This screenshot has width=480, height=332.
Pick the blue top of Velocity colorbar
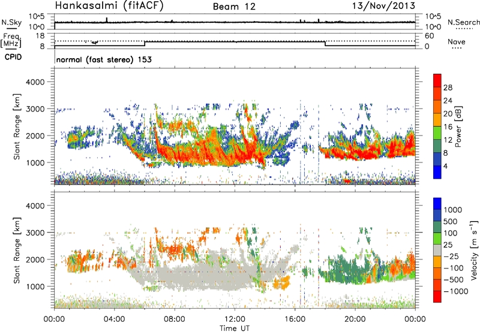[x=437, y=204]
